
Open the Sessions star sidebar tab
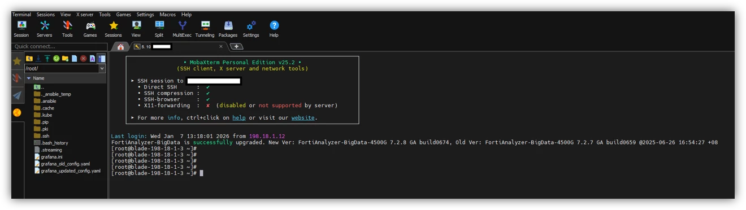click(17, 61)
